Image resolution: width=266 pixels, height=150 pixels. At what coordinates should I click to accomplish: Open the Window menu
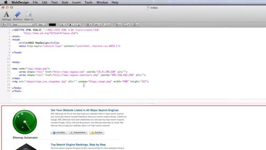pyautogui.click(x=102, y=2)
